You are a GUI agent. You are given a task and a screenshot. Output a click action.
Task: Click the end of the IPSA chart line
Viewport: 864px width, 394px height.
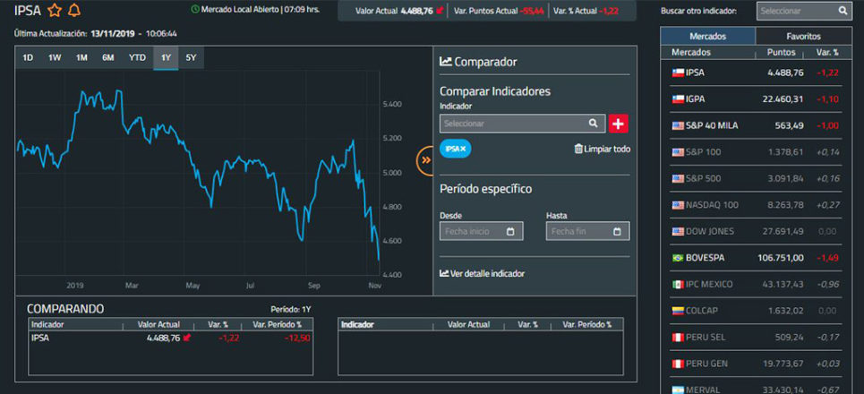pos(379,260)
